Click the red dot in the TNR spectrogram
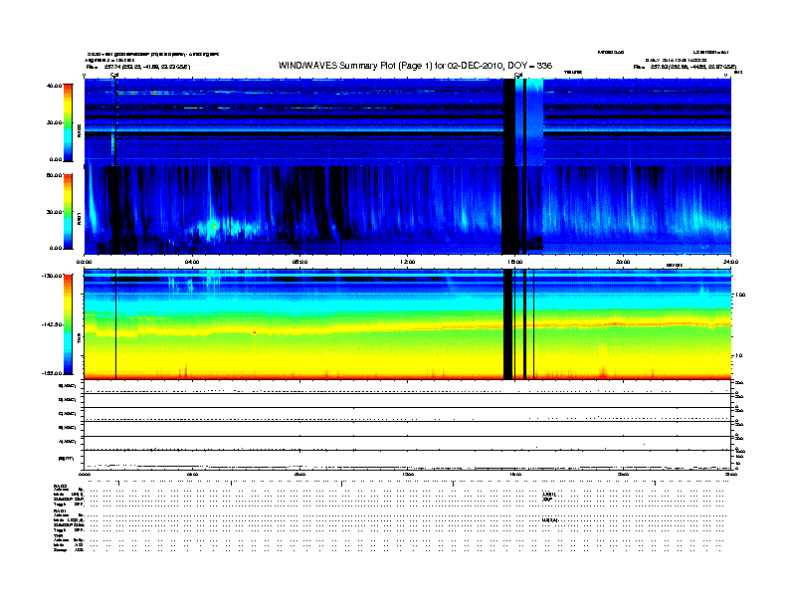Image resolution: width=788 pixels, height=609 pixels. coord(255,332)
